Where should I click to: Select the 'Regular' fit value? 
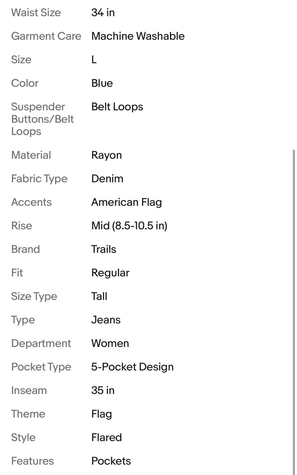click(110, 273)
